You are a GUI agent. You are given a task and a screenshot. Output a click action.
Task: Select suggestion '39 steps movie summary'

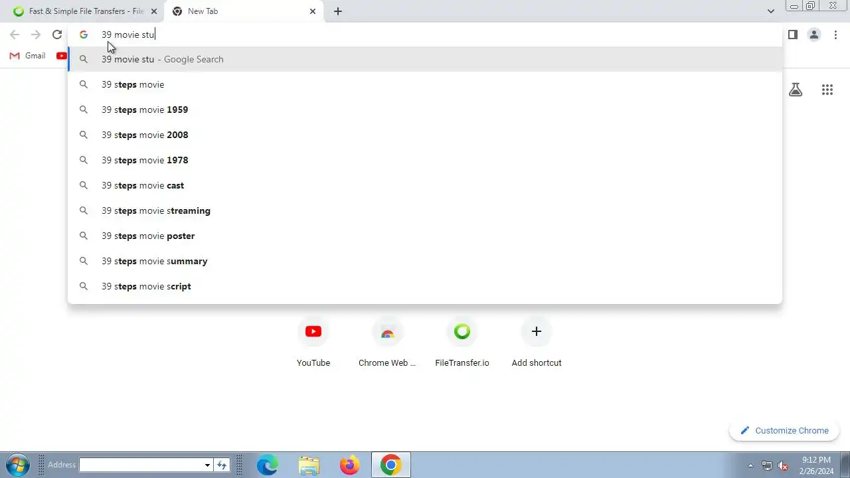(425, 261)
